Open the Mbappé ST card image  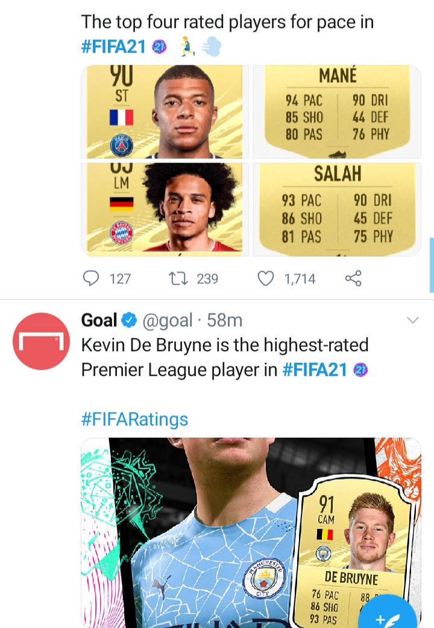pos(165,112)
